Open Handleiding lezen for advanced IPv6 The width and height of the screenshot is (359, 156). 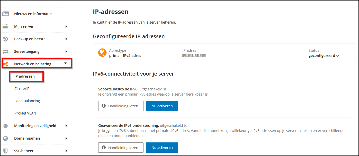click(x=121, y=148)
